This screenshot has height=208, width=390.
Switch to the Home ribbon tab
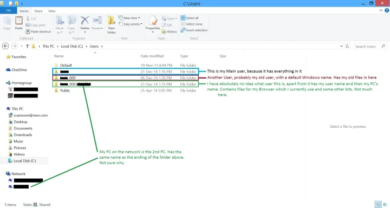[24, 11]
